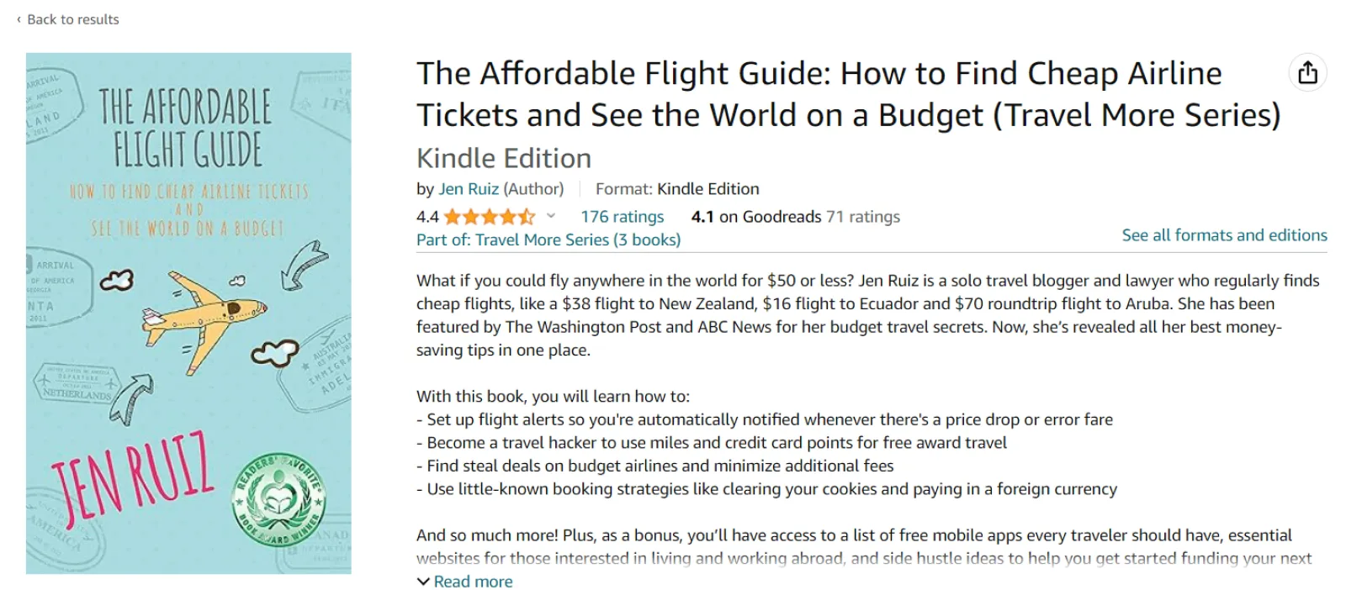Screen dimensions: 1346x590
Task: Click the 4.4 average rating number
Action: (427, 217)
